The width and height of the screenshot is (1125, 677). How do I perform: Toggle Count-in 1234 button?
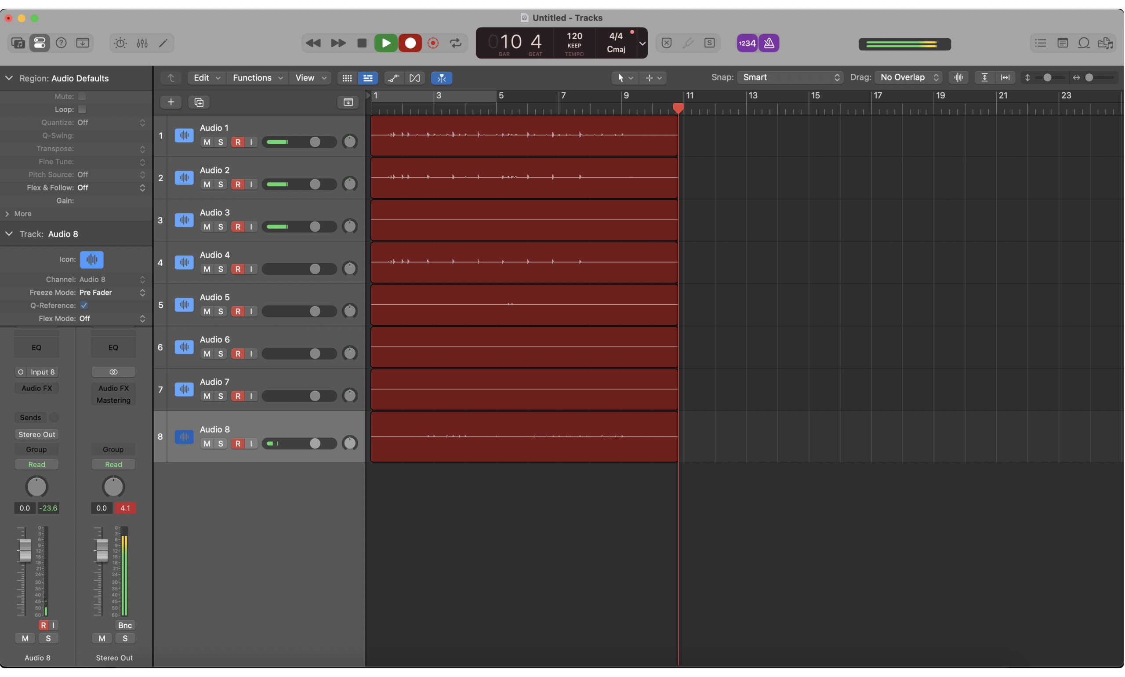pyautogui.click(x=747, y=43)
